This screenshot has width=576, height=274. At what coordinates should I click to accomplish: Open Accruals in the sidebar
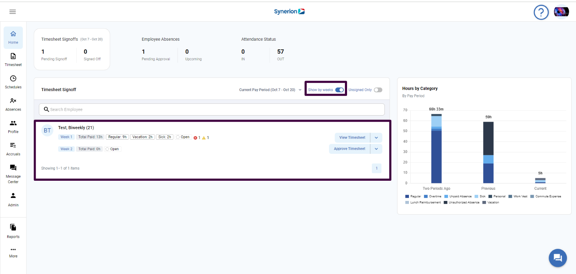click(x=13, y=149)
